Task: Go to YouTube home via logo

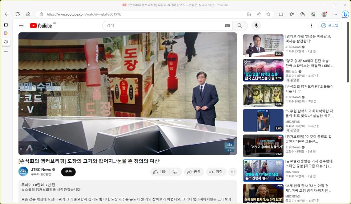Action: click(x=41, y=25)
